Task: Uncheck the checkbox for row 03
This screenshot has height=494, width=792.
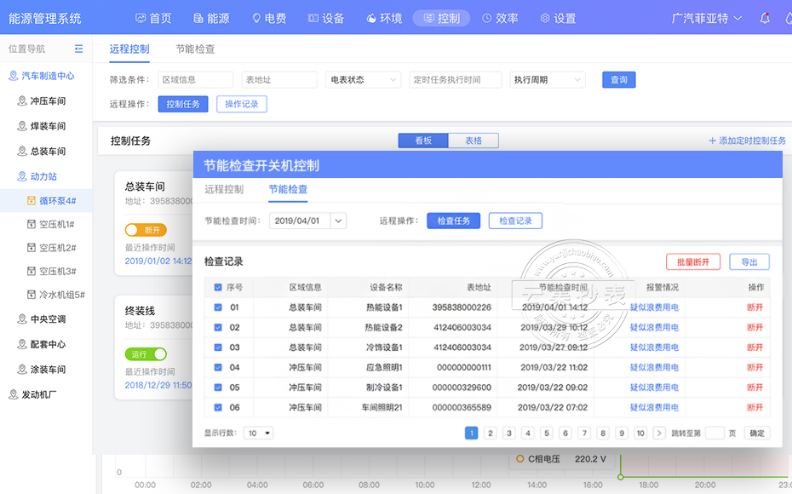Action: 218,348
